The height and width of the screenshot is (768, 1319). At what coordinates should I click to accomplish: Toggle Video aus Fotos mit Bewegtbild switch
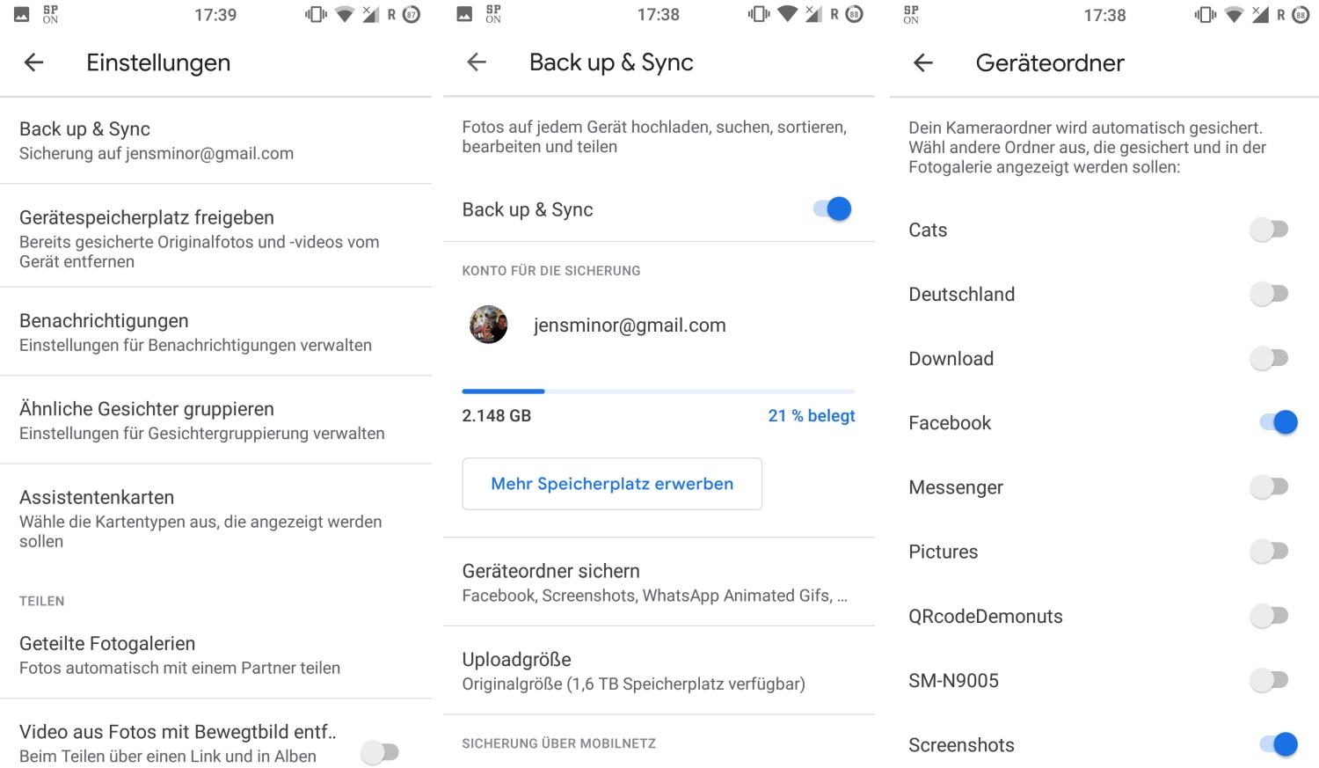pos(380,752)
